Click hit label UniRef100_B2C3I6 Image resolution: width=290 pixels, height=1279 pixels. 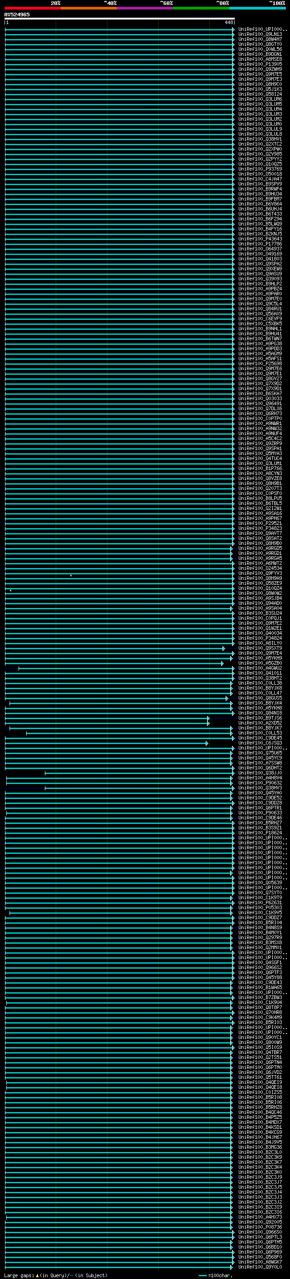point(260,1212)
